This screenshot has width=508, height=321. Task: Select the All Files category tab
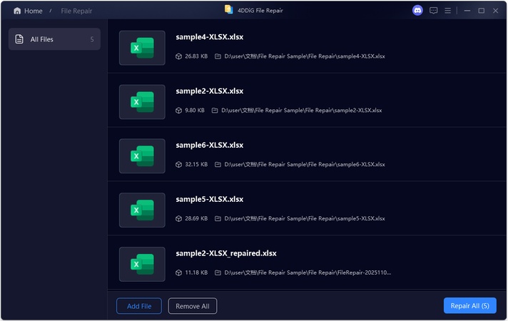tap(54, 39)
